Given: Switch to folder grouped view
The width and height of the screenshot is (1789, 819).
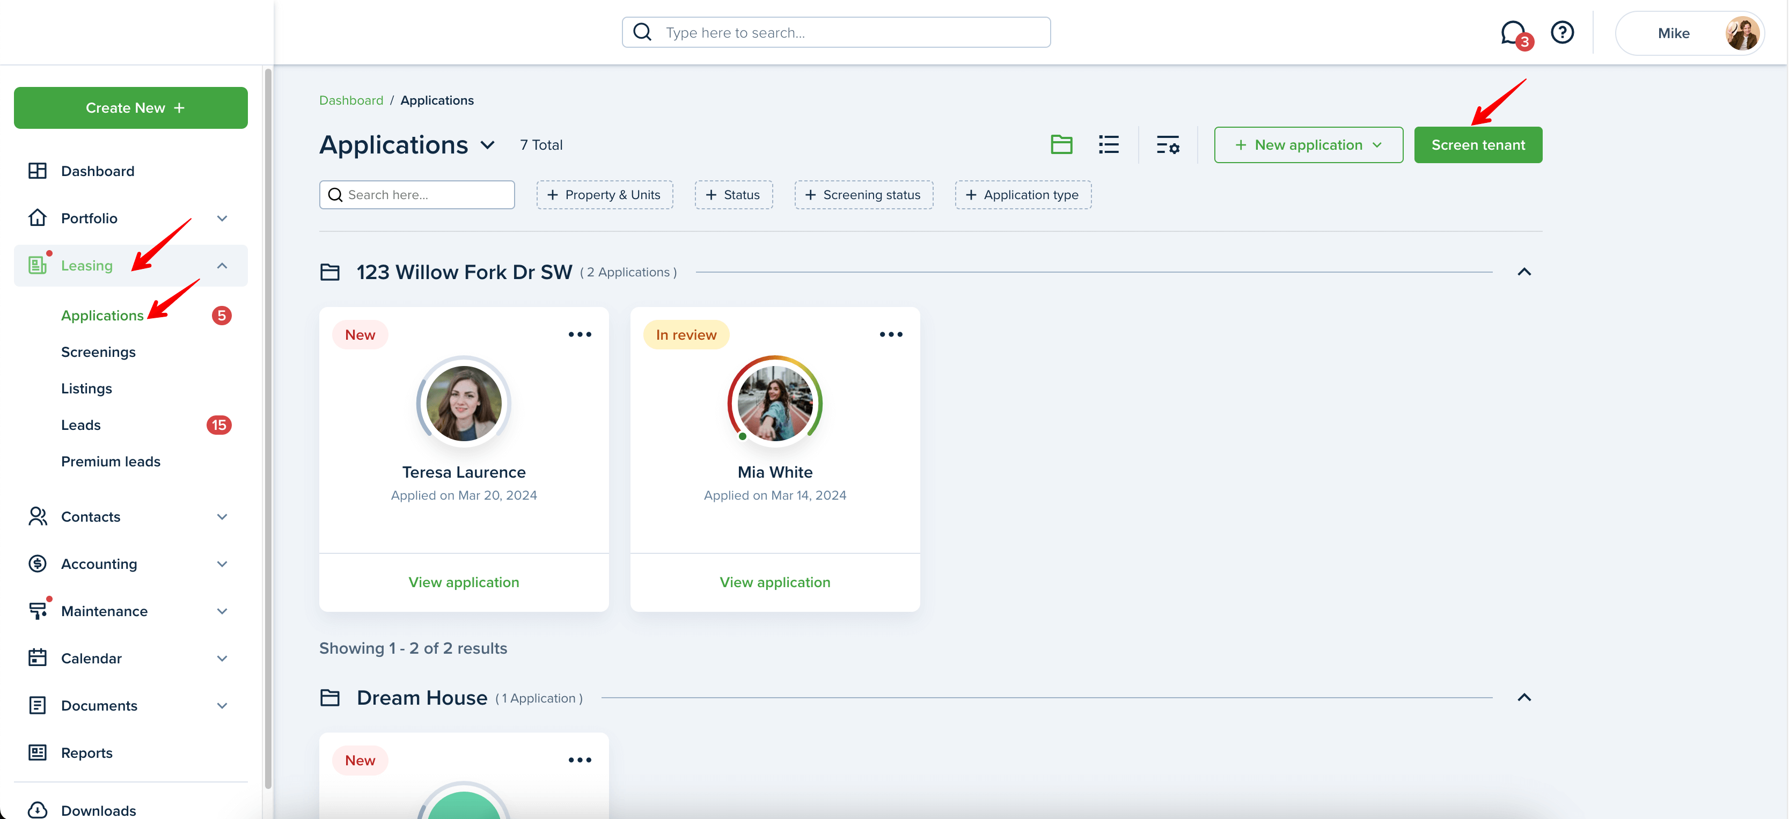Looking at the screenshot, I should coord(1061,144).
